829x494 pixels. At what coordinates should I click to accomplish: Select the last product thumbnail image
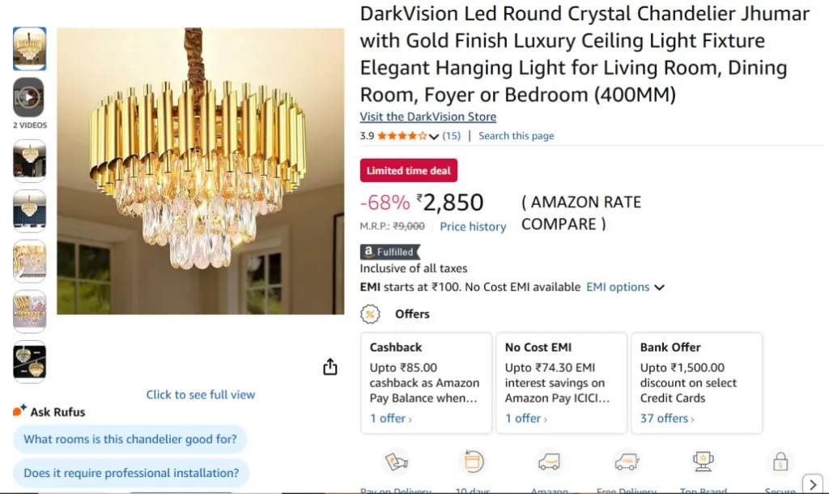(29, 363)
